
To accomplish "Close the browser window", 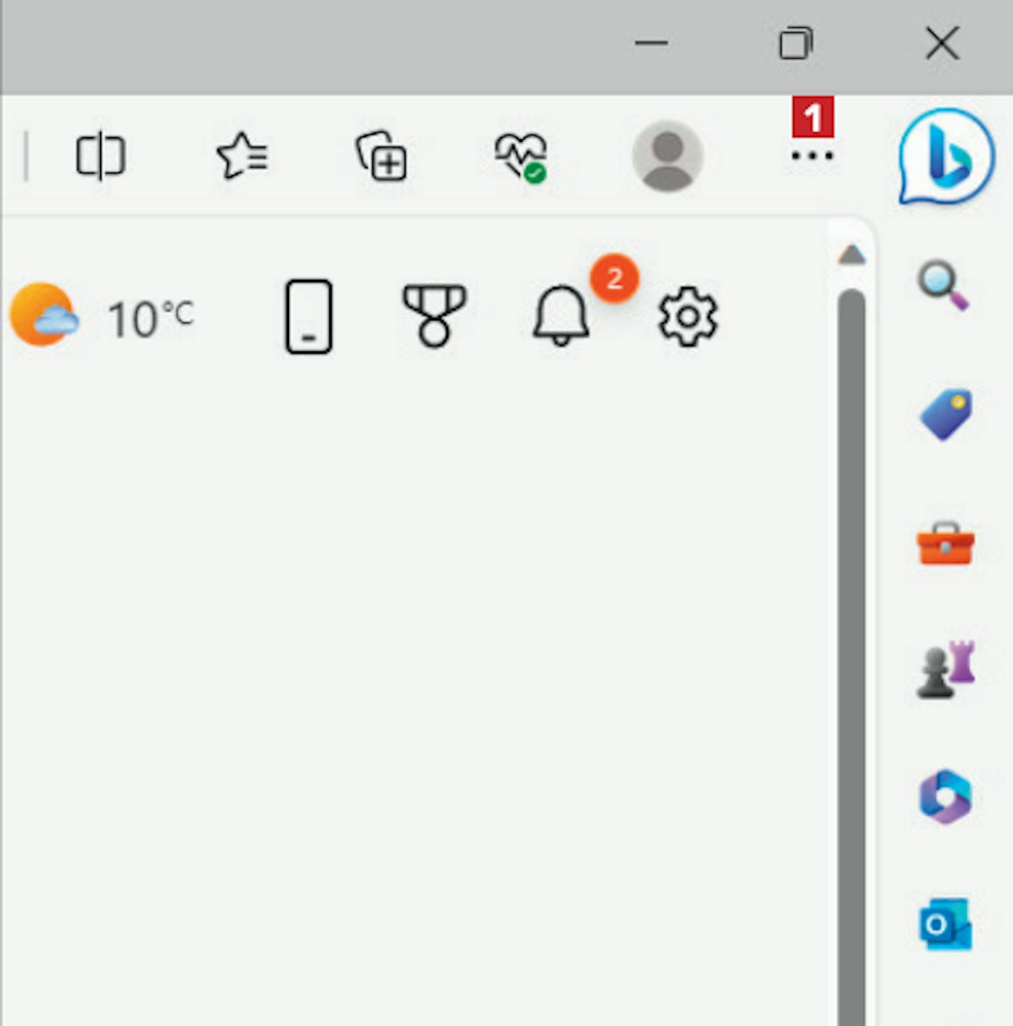I will (x=942, y=43).
